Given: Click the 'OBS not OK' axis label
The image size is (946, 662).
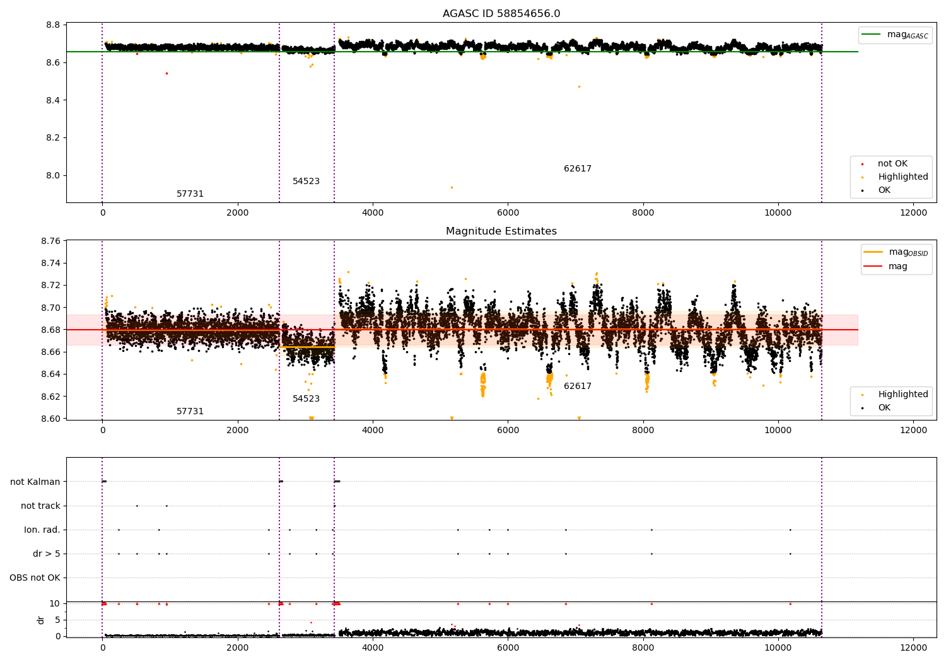Looking at the screenshot, I should pos(35,578).
